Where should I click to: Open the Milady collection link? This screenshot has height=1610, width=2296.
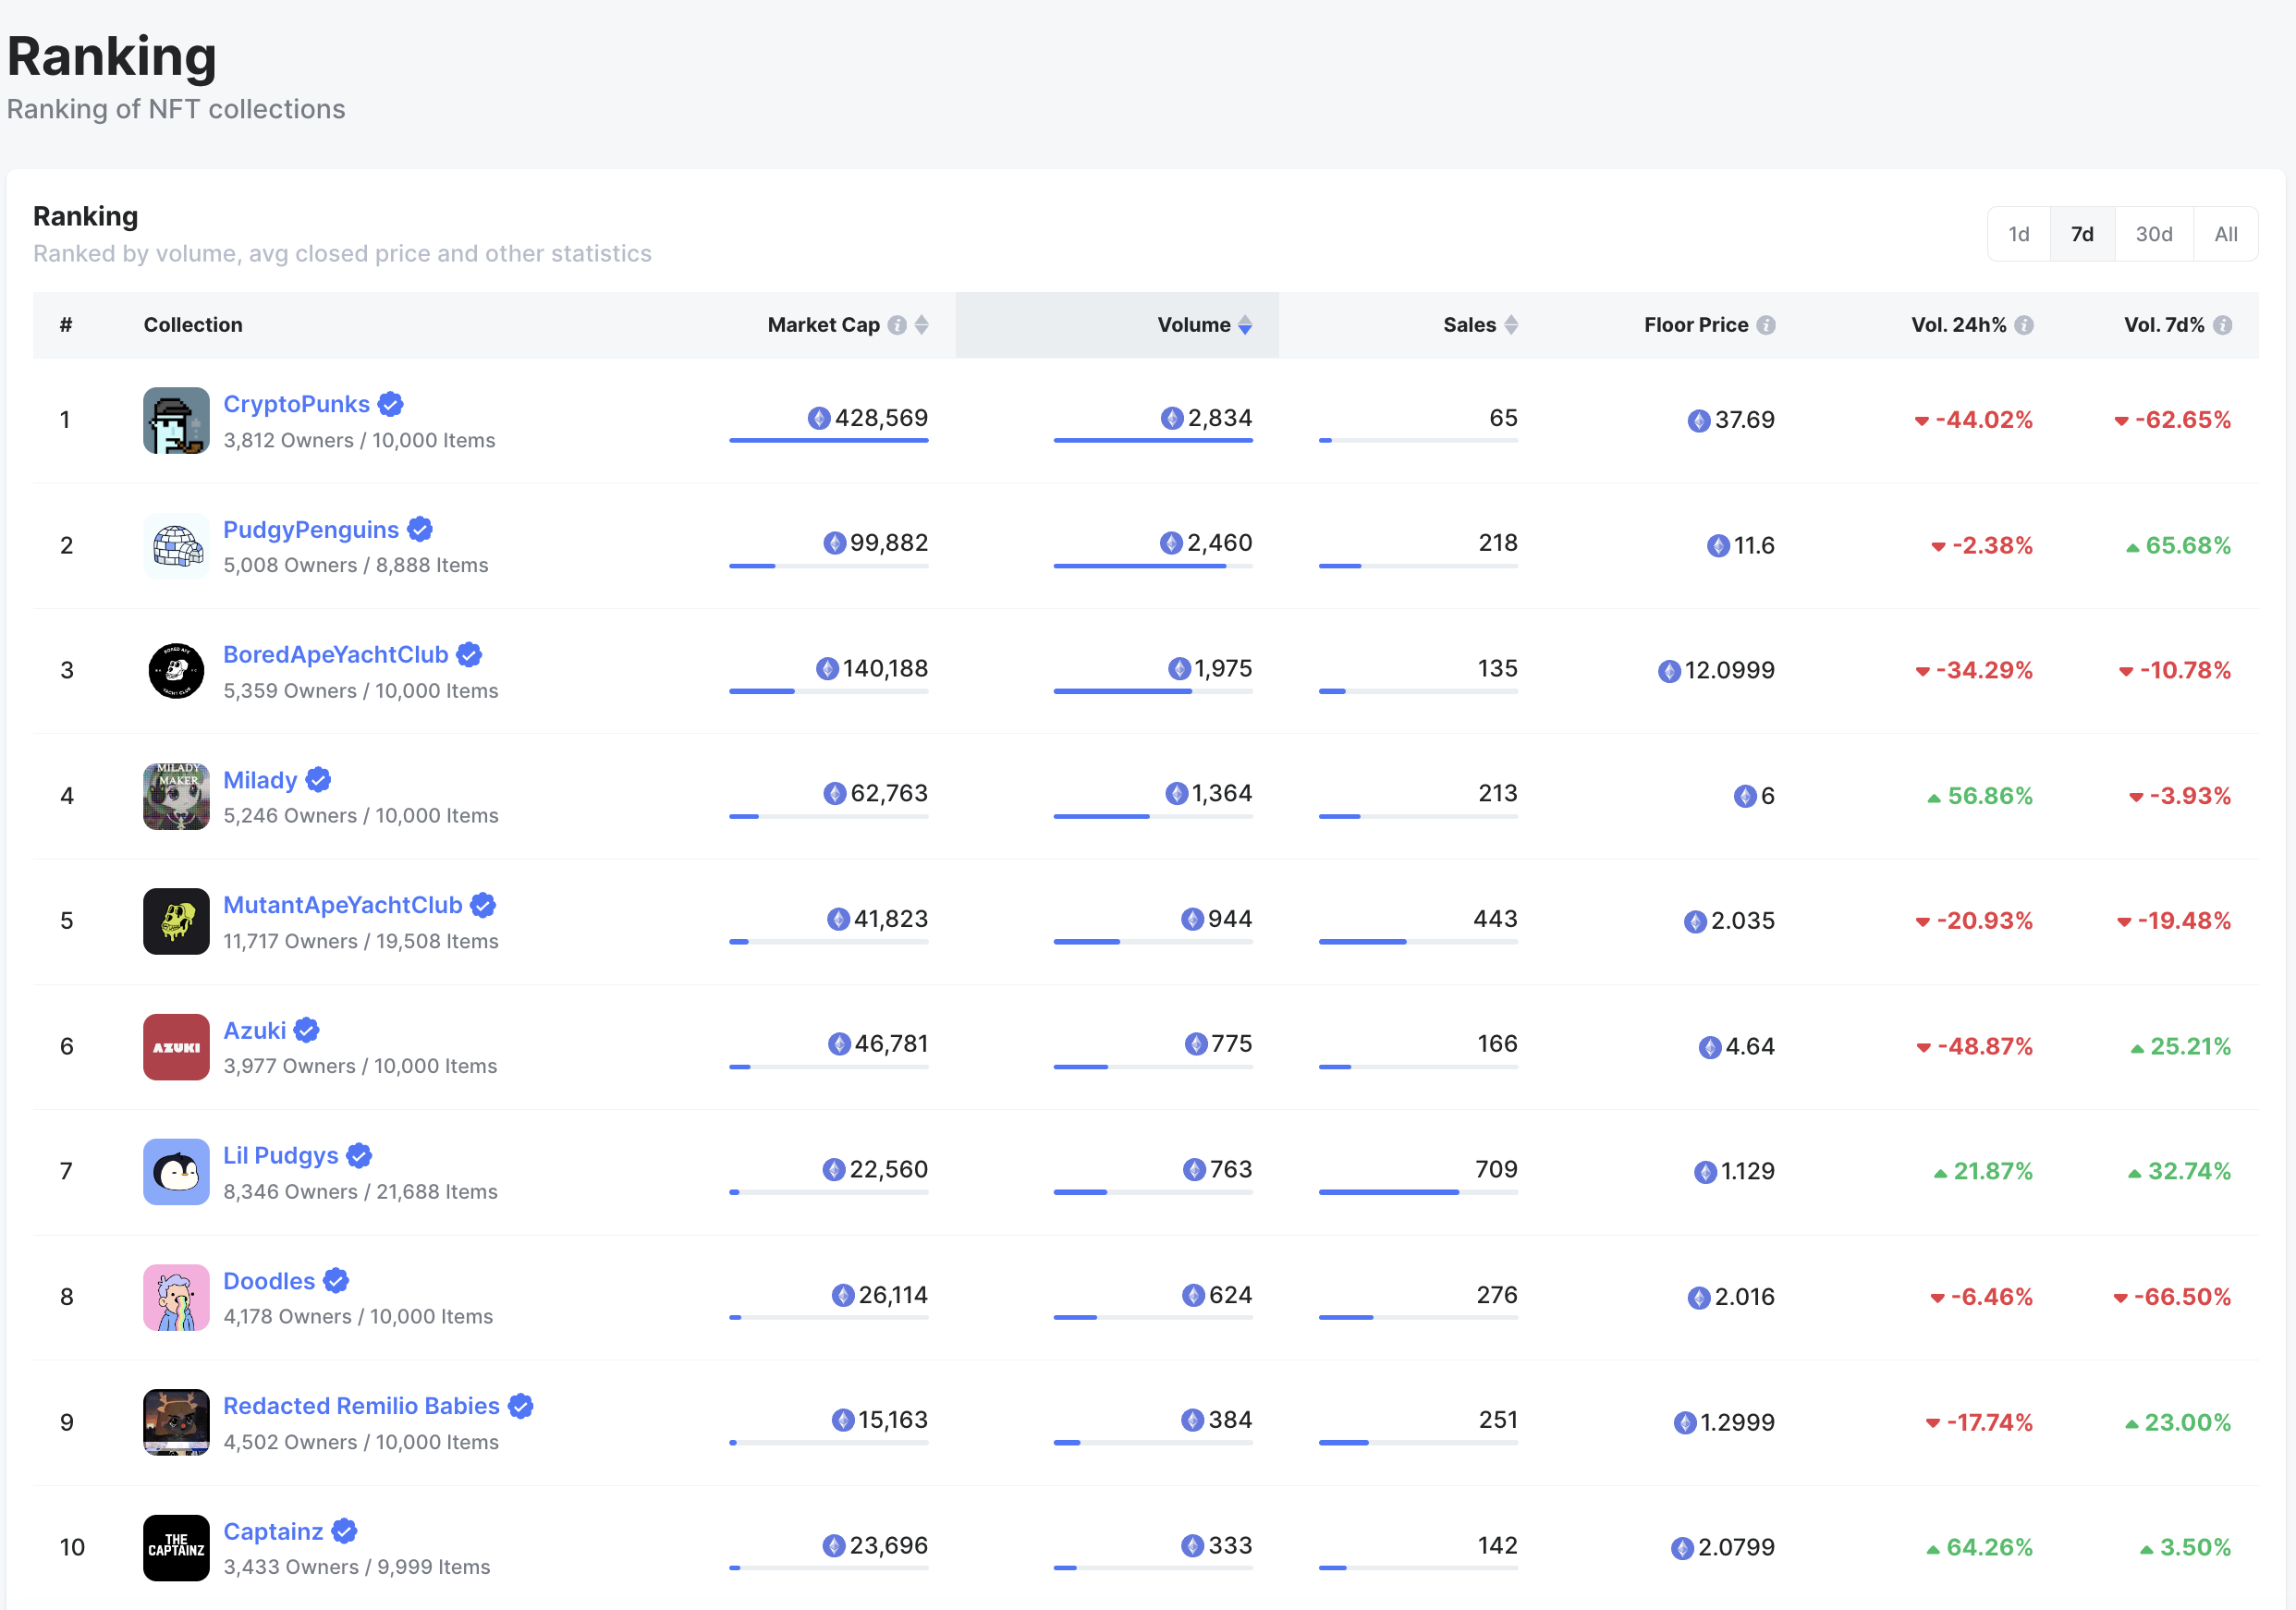(x=260, y=780)
